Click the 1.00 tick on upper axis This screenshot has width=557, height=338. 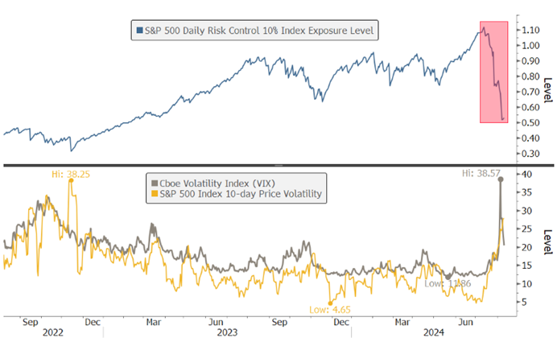pyautogui.click(x=530, y=45)
